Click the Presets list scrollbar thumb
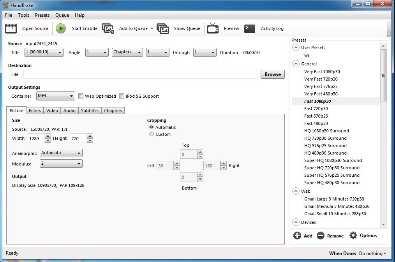This screenshot has width=395, height=262. pos(383,76)
